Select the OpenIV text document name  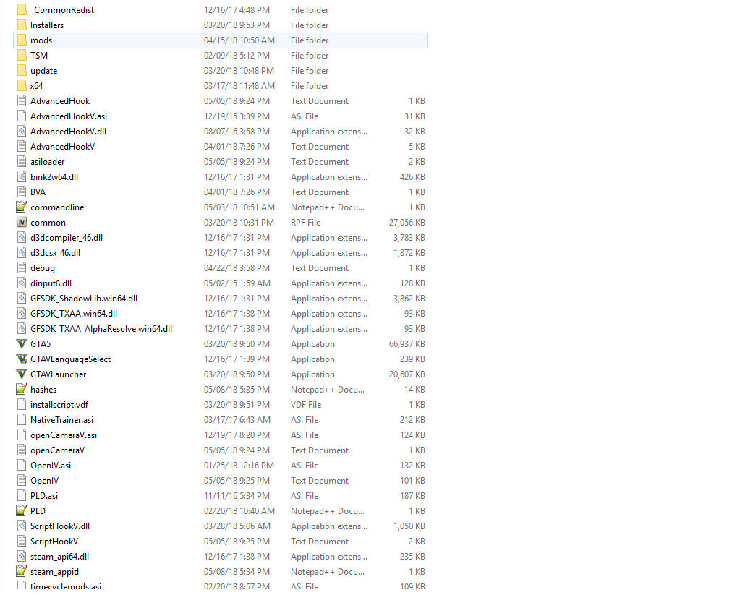45,481
